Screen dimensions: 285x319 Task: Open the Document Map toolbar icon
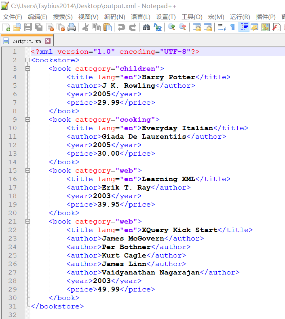coord(266,27)
